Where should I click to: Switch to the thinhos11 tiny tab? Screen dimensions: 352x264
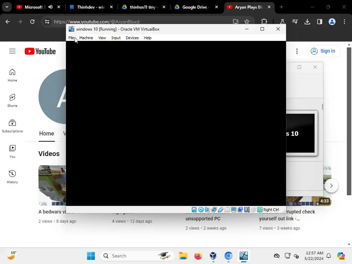tap(144, 7)
